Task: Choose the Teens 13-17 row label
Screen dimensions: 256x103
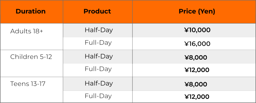Action: 28,84
